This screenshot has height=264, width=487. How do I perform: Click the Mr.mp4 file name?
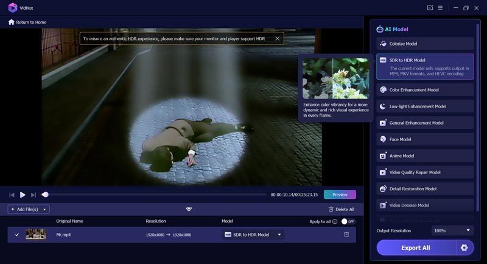tap(63, 235)
